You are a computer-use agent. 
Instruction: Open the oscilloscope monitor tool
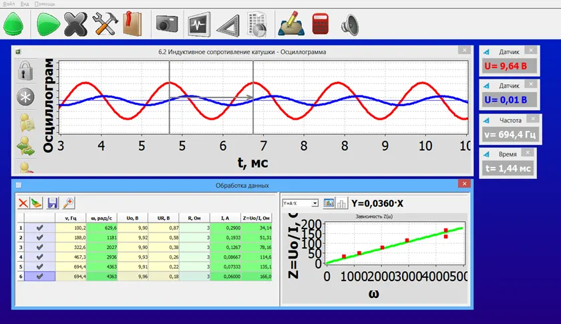click(x=198, y=24)
